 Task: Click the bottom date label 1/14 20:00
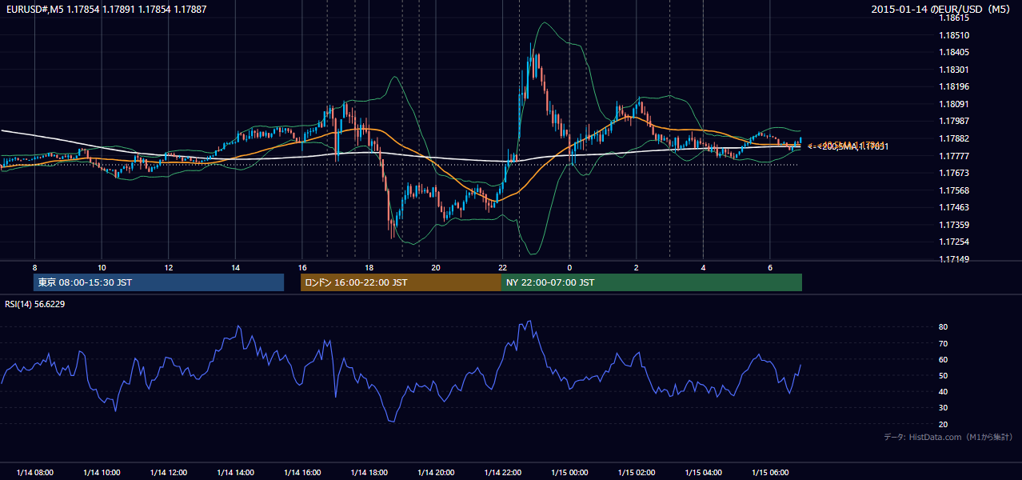436,473
